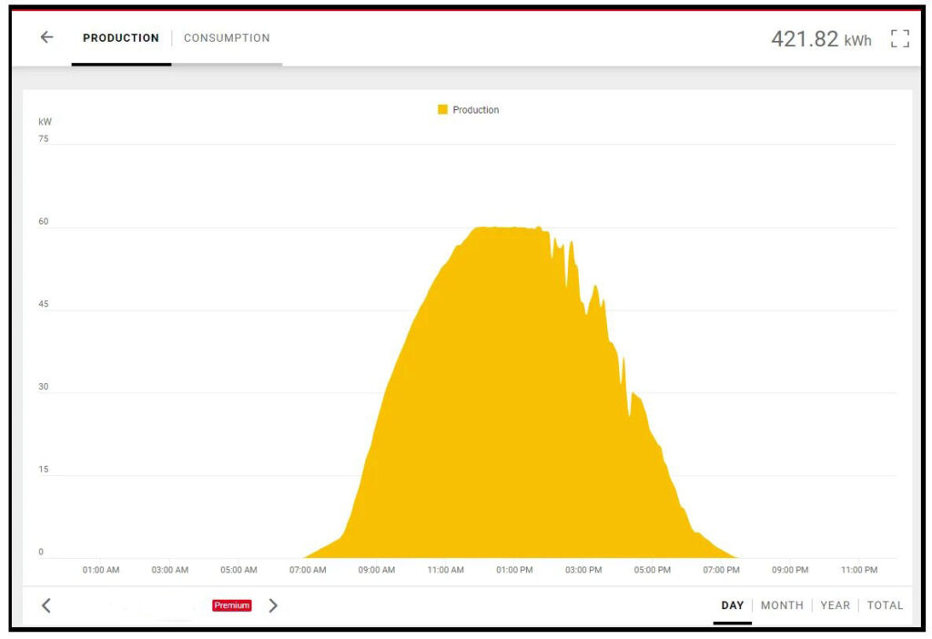Switch to MONTH view
This screenshot has height=639, width=932.
click(782, 604)
